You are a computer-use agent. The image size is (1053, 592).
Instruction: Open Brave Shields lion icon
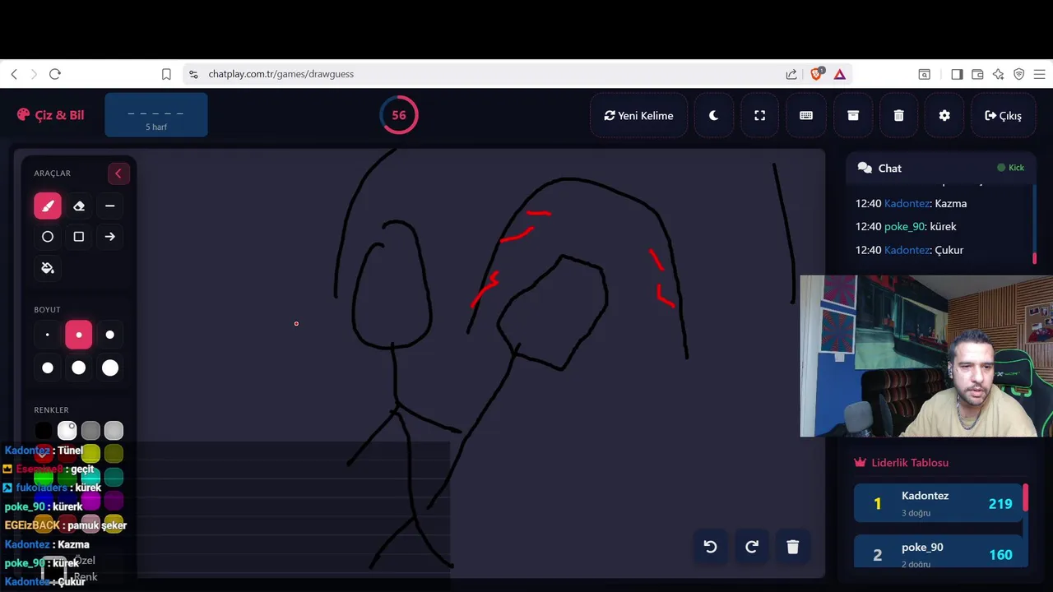[817, 74]
